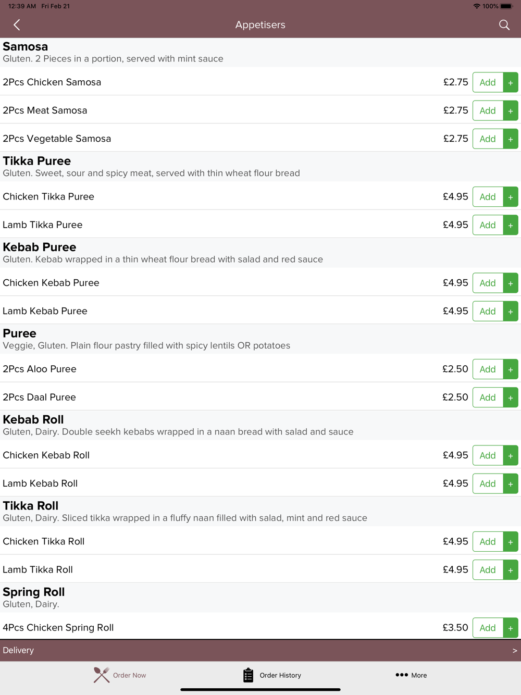The height and width of the screenshot is (695, 521).
Task: Select the 2Pcs Vegetable Samosa item row
Action: coord(260,139)
